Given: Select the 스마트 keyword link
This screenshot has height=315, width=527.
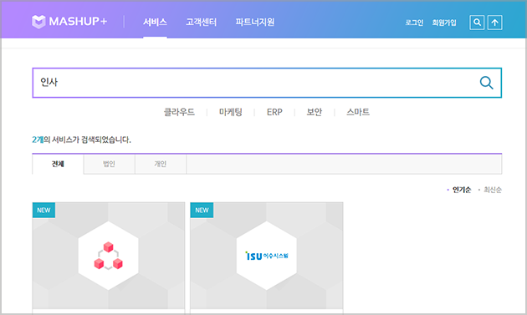Looking at the screenshot, I should [358, 112].
